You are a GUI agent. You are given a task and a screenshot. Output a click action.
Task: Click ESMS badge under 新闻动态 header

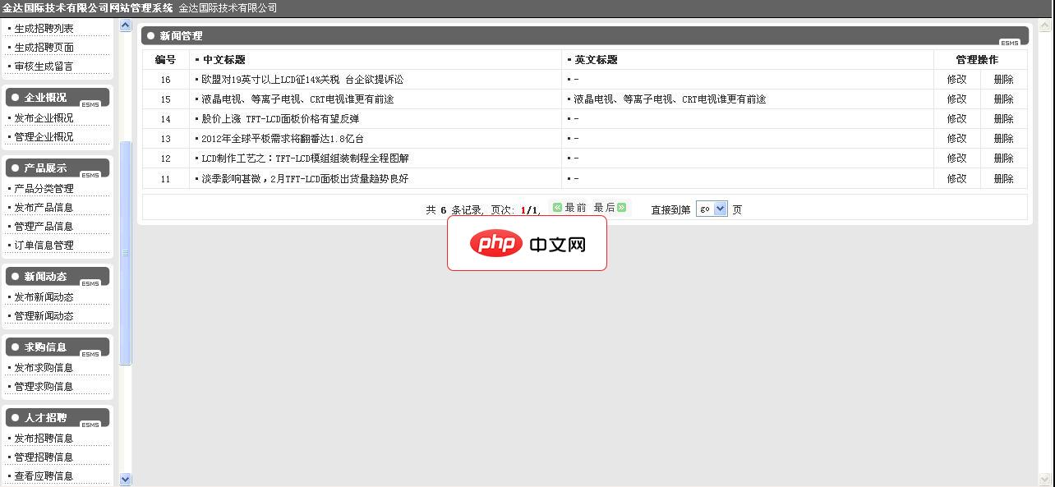[x=90, y=283]
